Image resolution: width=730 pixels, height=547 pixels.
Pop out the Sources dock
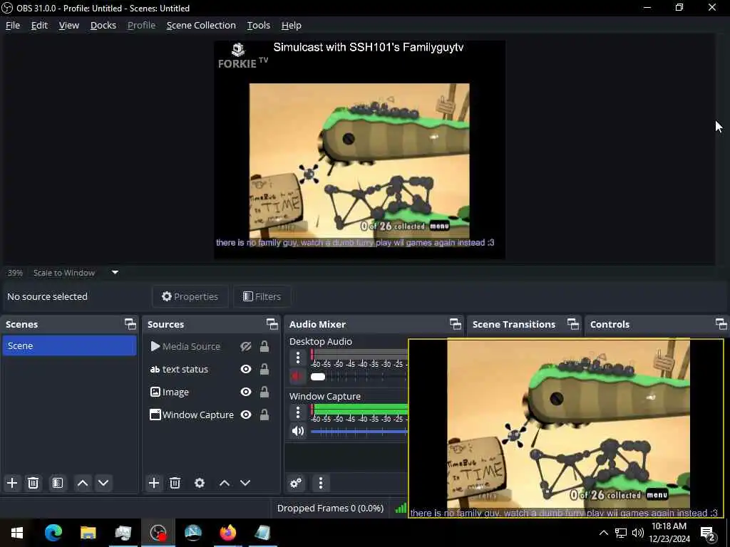pyautogui.click(x=272, y=324)
